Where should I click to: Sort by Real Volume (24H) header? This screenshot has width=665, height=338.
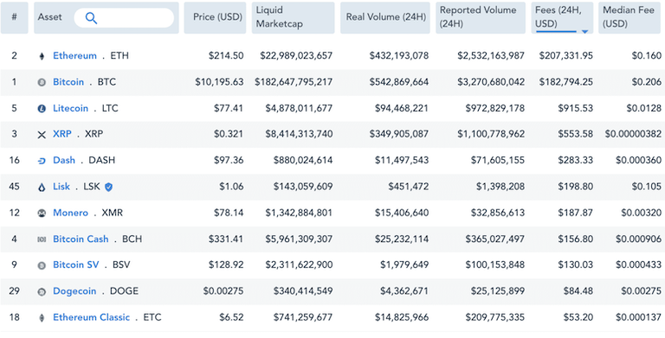click(x=385, y=18)
